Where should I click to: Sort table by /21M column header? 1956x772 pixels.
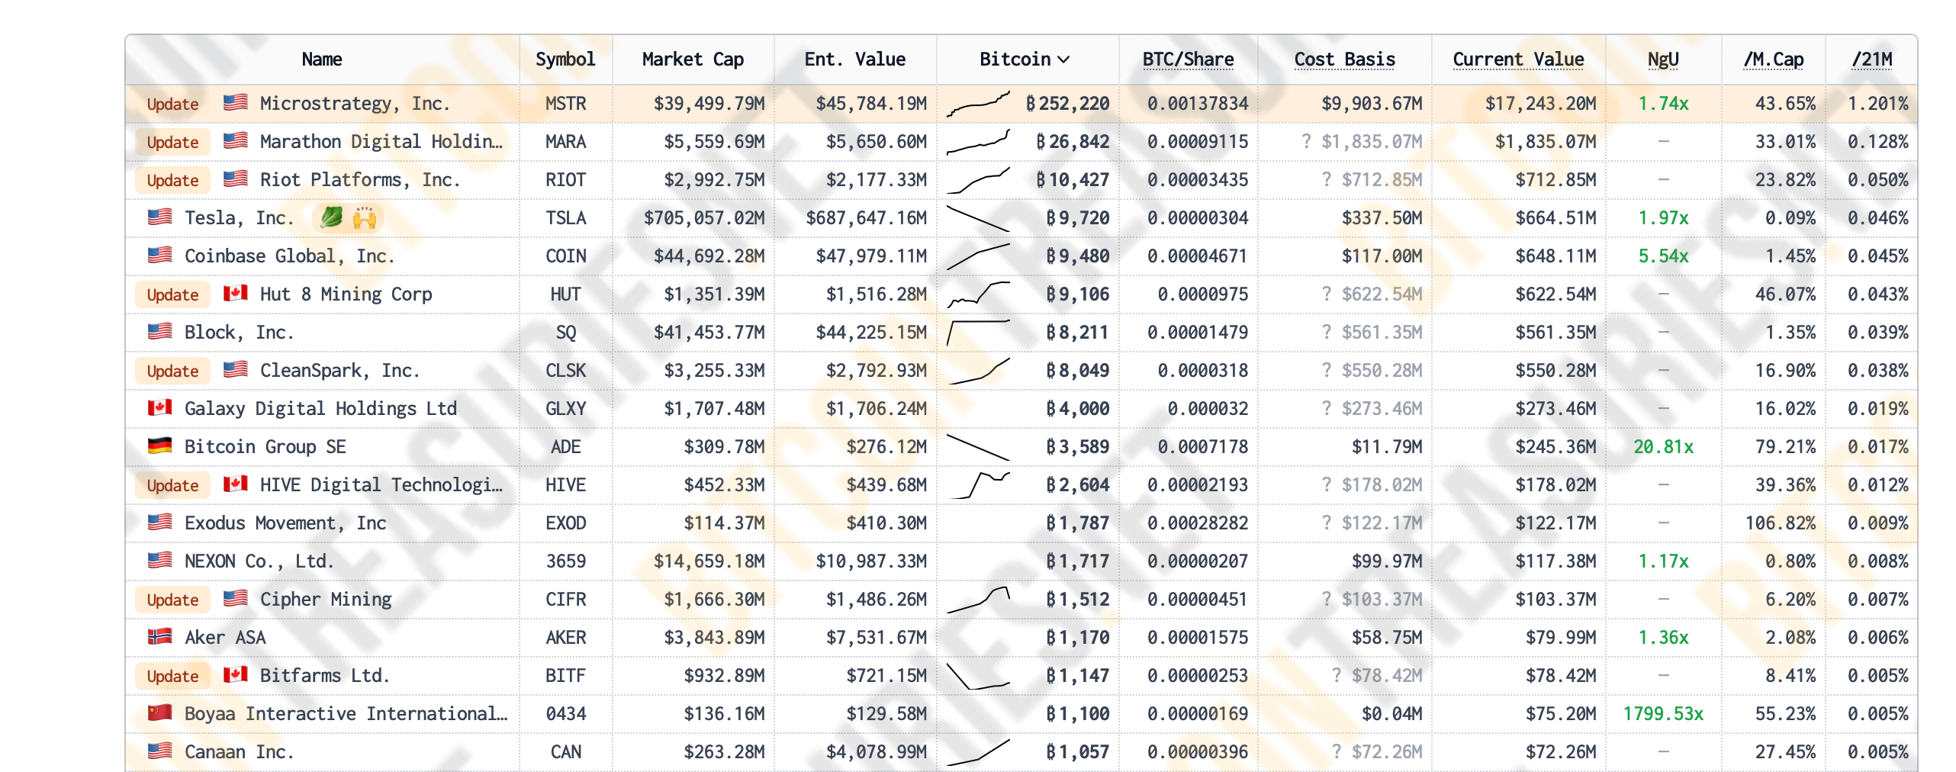[x=1872, y=60]
